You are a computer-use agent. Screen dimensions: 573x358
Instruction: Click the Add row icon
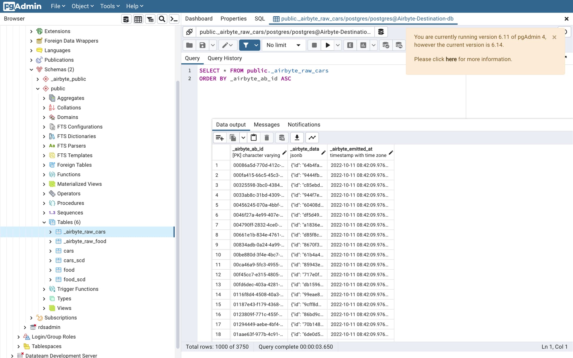[220, 138]
